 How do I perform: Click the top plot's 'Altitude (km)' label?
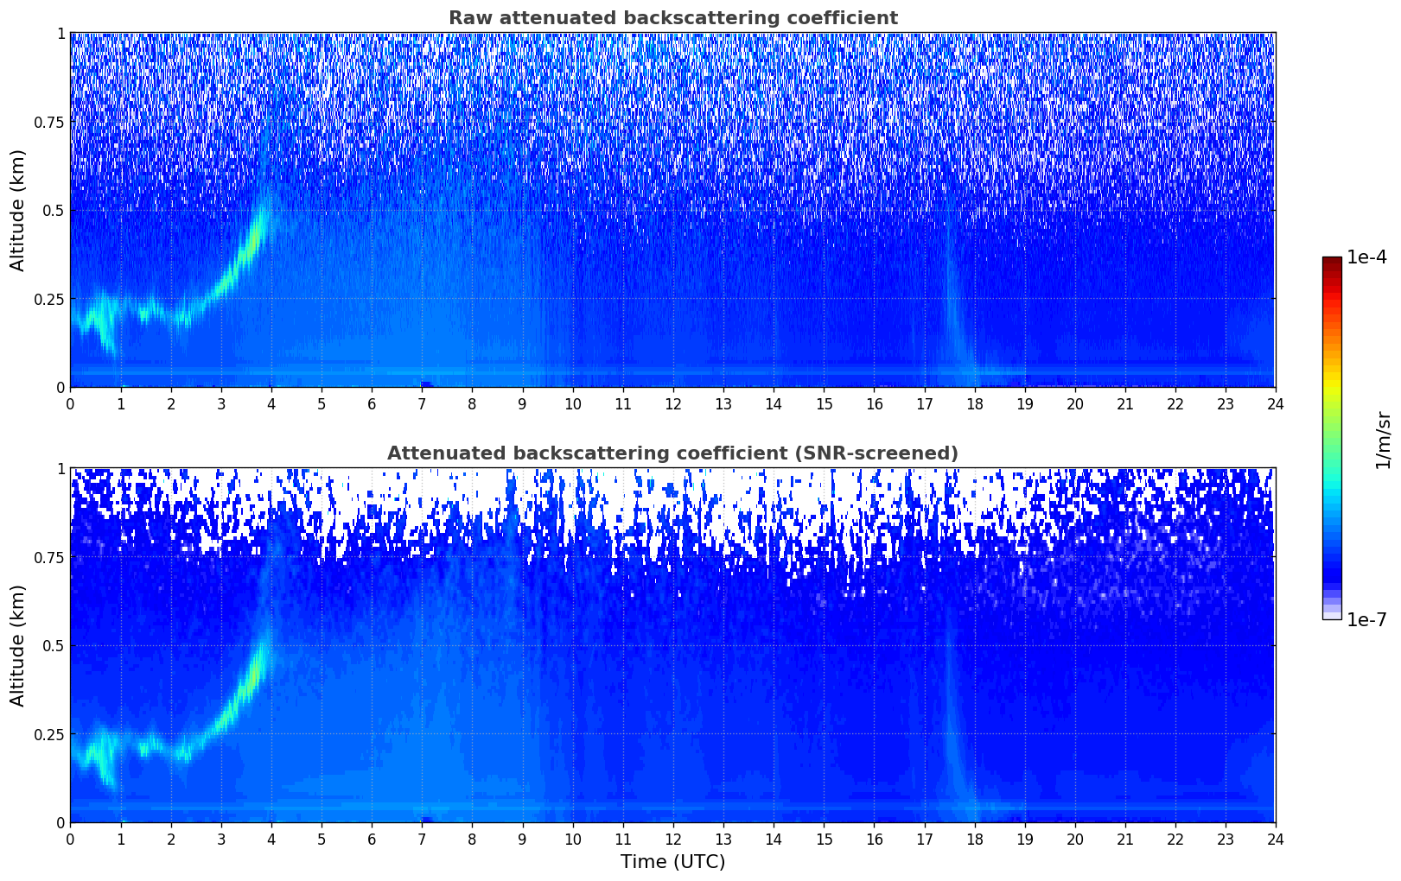click(18, 210)
